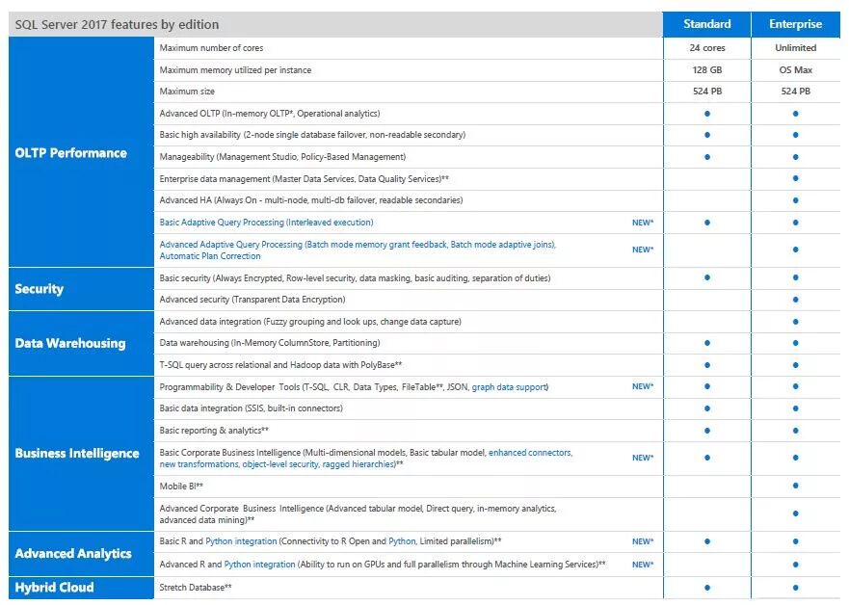This screenshot has width=849, height=605.
Task: Select the Security category cell
Action: click(81, 289)
